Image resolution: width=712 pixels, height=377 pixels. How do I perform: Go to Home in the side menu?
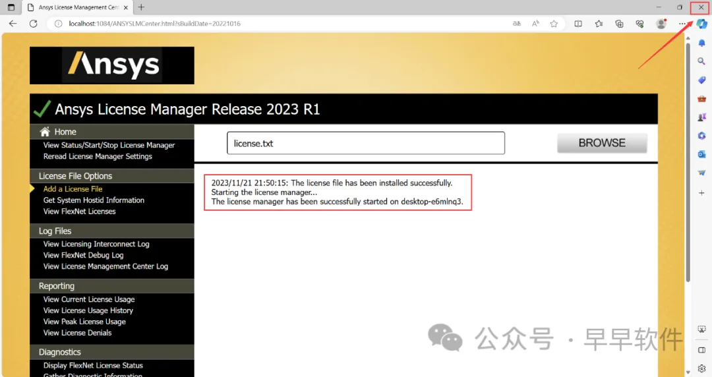point(65,132)
